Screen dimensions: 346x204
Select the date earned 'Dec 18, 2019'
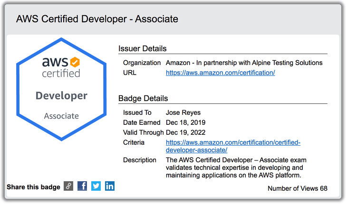[185, 122]
